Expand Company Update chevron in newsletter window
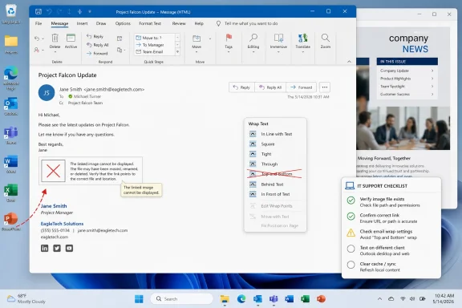The width and height of the screenshot is (462, 308). (x=432, y=71)
